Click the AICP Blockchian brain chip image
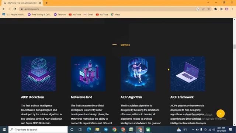Screen dimensions: 236x133 pyautogui.click(x=38, y=74)
